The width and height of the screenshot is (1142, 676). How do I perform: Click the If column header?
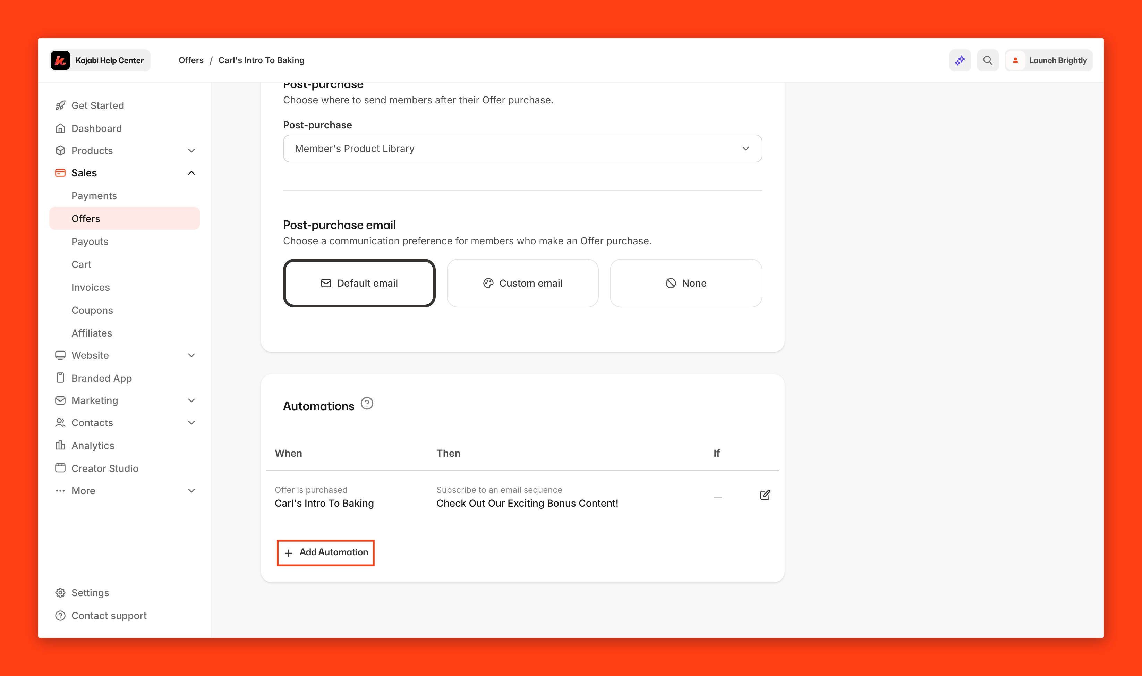716,453
